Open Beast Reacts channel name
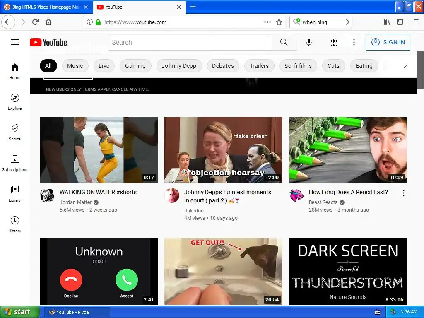 [x=323, y=202]
